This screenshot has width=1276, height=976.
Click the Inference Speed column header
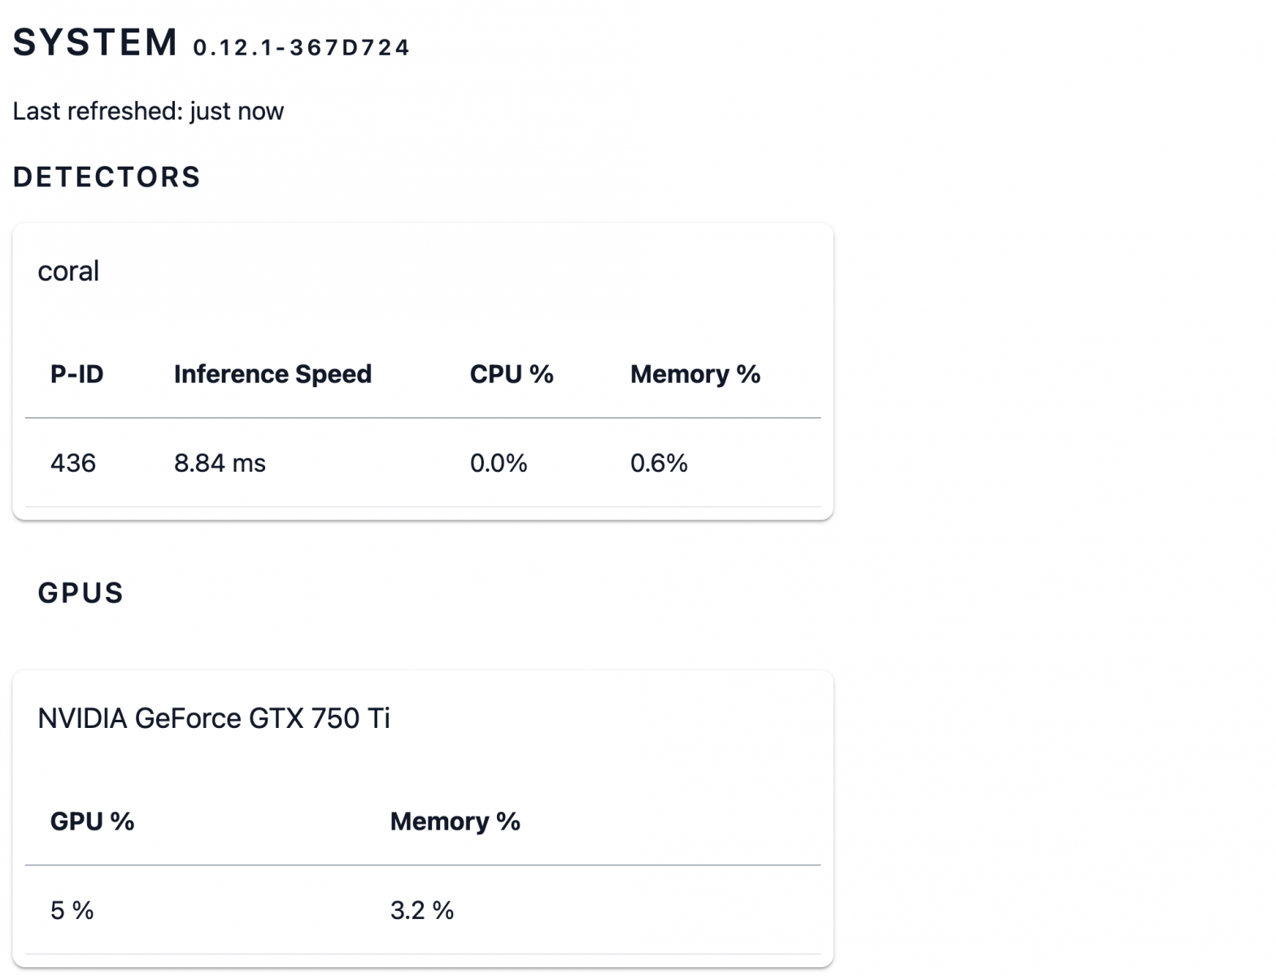272,374
